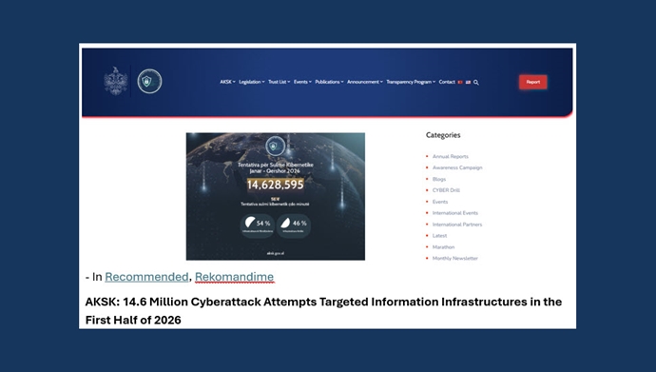Open the cyberattack statistics infographic image
The height and width of the screenshot is (372, 656).
[x=276, y=196]
